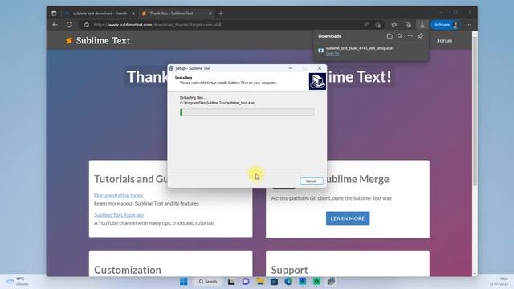The image size is (514, 289).
Task: Pin the Downloads panel
Action: pos(421,35)
